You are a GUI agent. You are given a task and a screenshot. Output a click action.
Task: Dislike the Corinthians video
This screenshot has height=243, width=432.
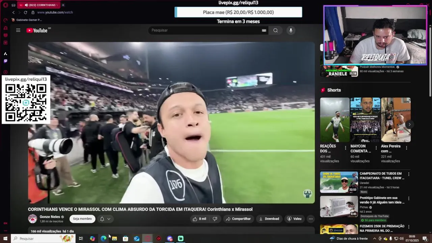pyautogui.click(x=215, y=219)
